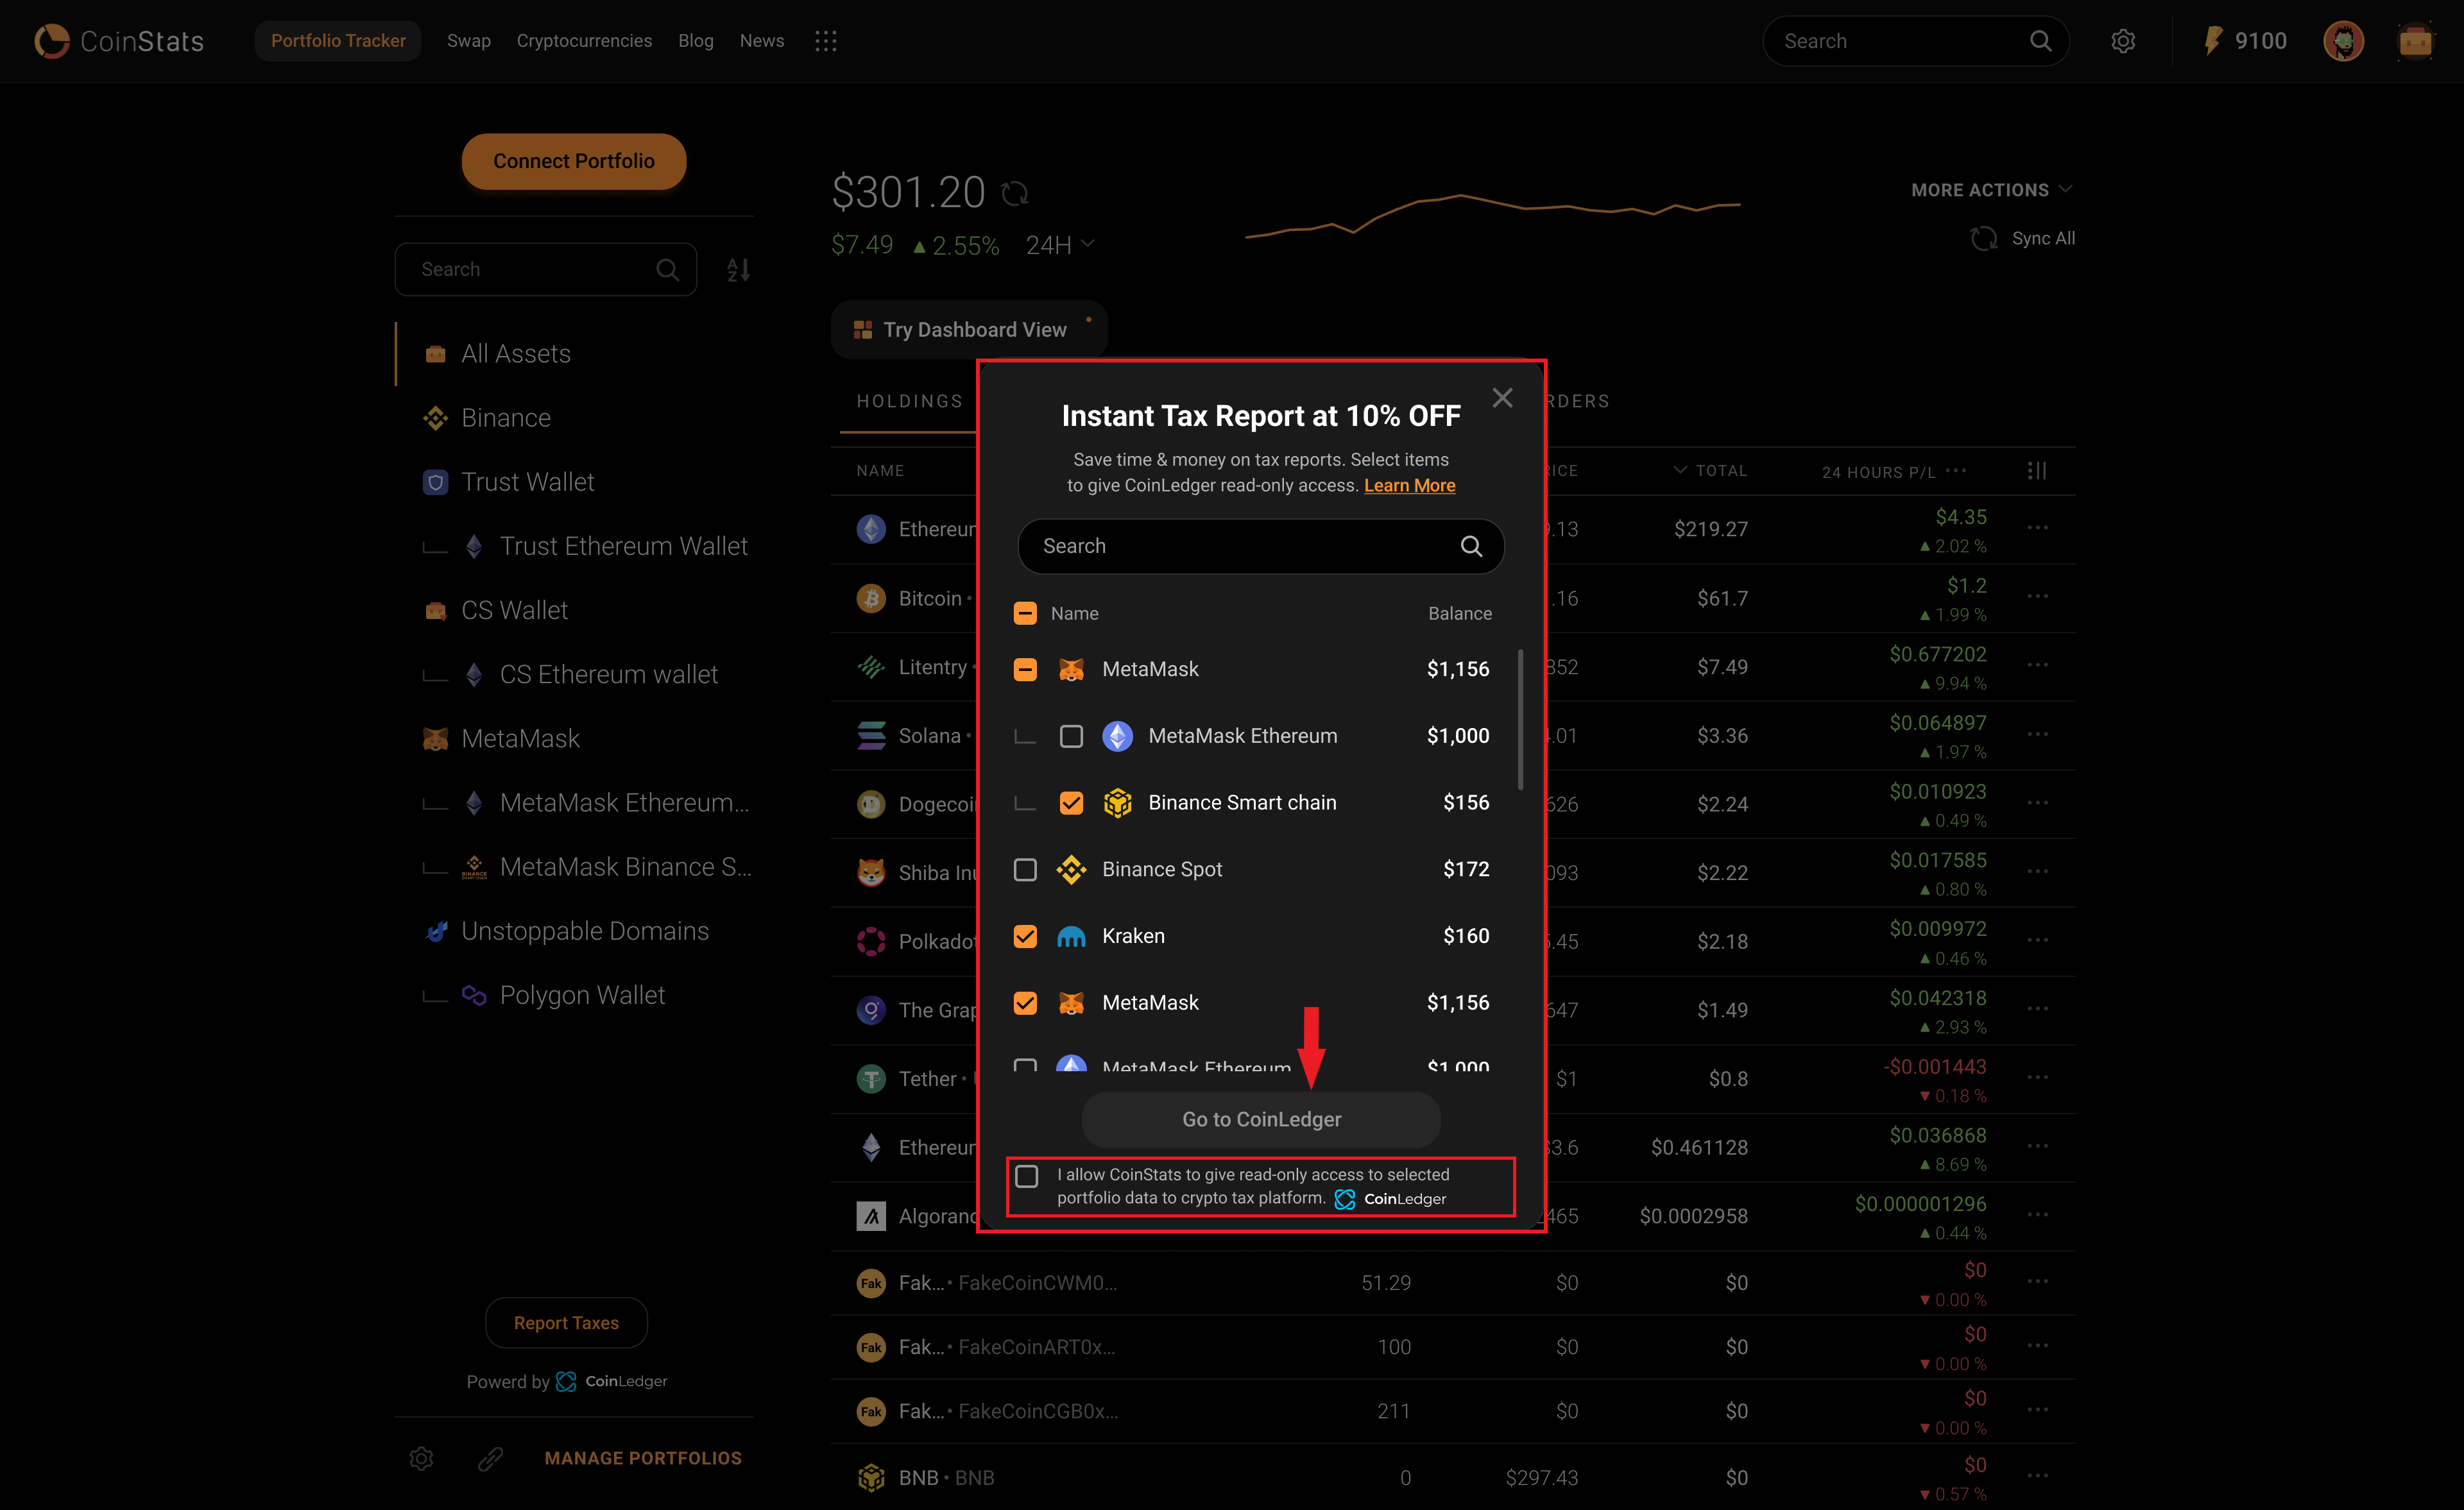The height and width of the screenshot is (1510, 2464).
Task: Click the magnifier icon in modal search
Action: 1471,546
